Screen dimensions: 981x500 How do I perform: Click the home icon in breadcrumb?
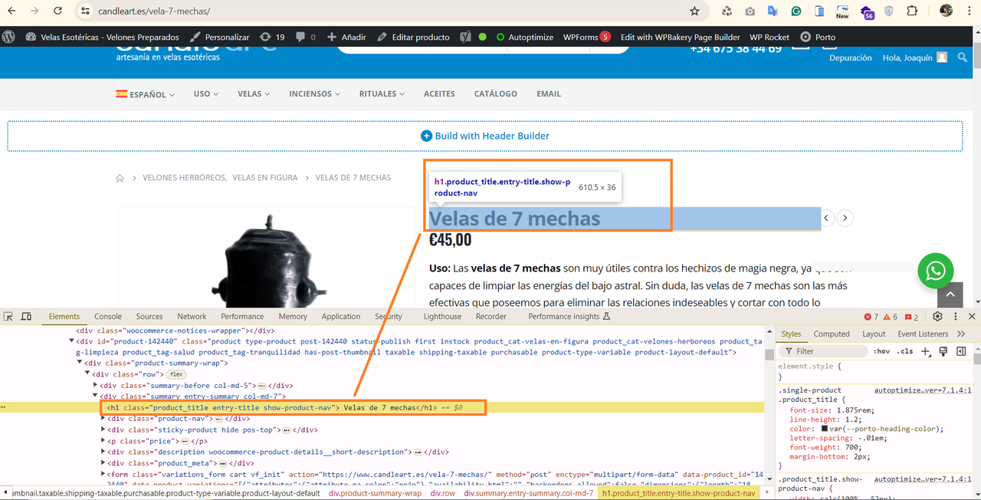pos(120,178)
